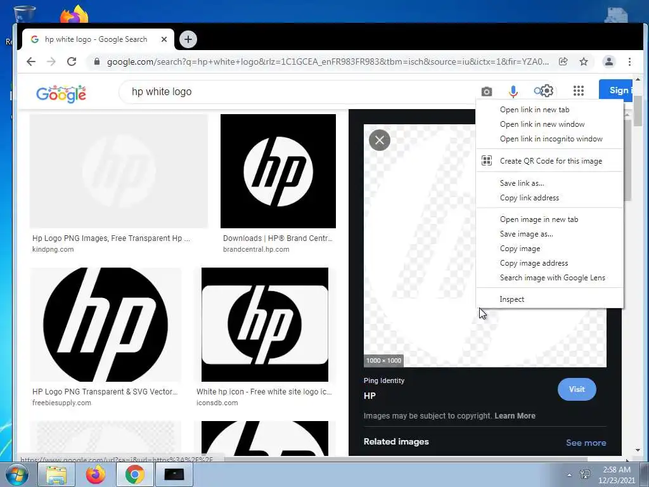The height and width of the screenshot is (487, 649).
Task: Click the share page icon in the address bar
Action: [x=563, y=62]
